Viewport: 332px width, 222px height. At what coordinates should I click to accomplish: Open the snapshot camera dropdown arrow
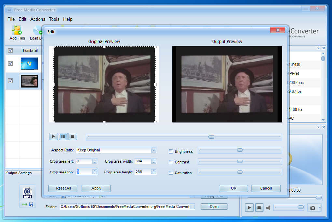(x=320, y=208)
